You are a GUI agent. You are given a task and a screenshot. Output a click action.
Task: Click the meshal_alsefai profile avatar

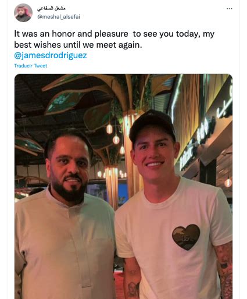[x=23, y=13]
